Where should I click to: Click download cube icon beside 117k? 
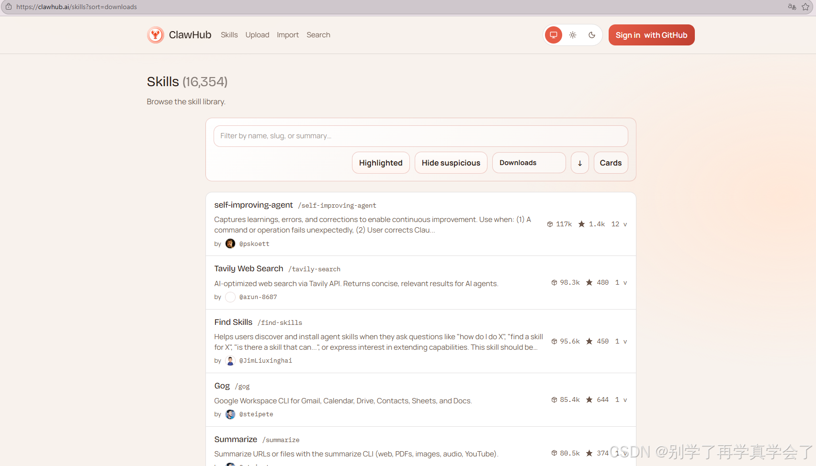550,224
